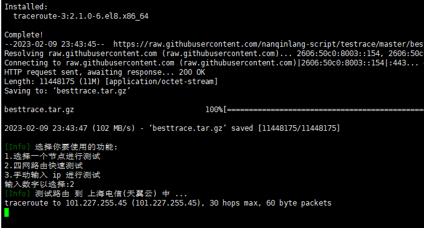This screenshot has height=228, width=424.
Task: Click the 上海电信(天翼云) test target text
Action: [x=122, y=194]
